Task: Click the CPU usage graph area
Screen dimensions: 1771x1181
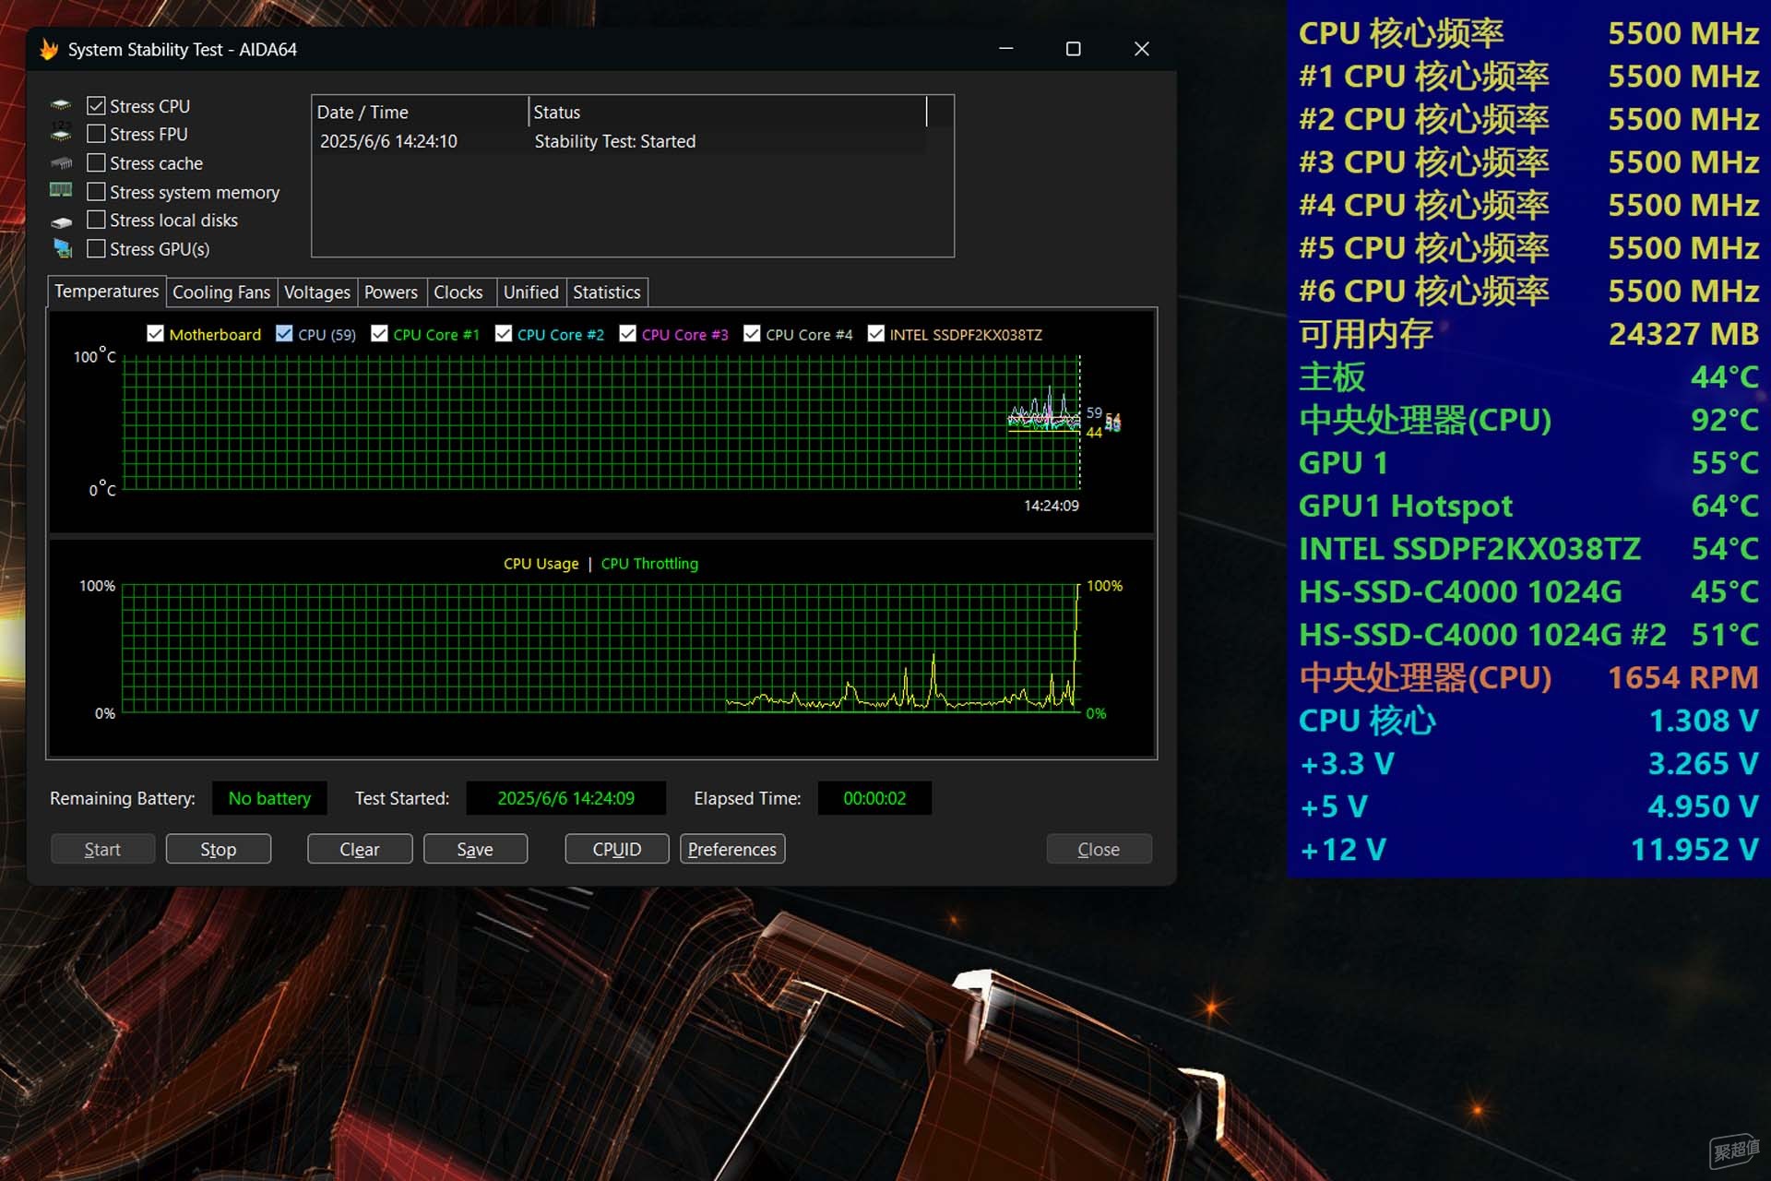Action: [x=600, y=649]
